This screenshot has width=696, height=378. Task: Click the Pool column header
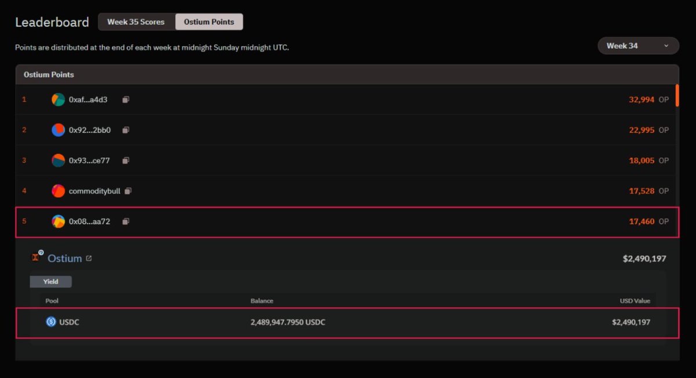(52, 301)
